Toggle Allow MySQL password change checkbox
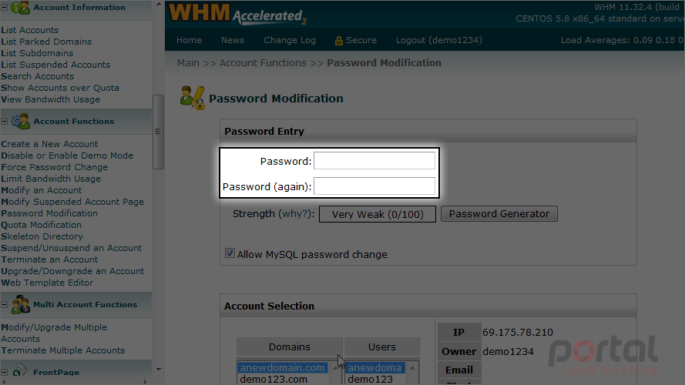Image resolution: width=685 pixels, height=385 pixels. point(230,253)
